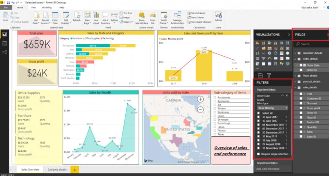The height and width of the screenshot is (176, 329).
Task: Expand the customer_details table
Action: [x=295, y=53]
